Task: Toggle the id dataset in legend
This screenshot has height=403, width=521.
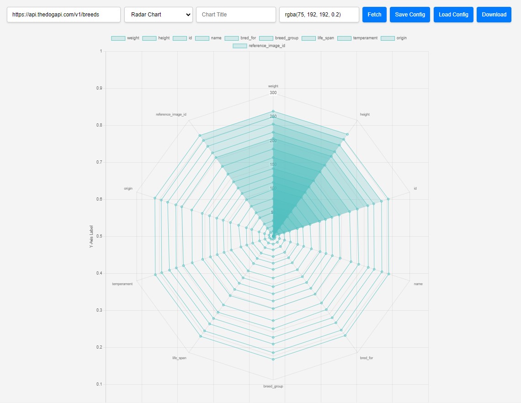Action: coord(182,38)
